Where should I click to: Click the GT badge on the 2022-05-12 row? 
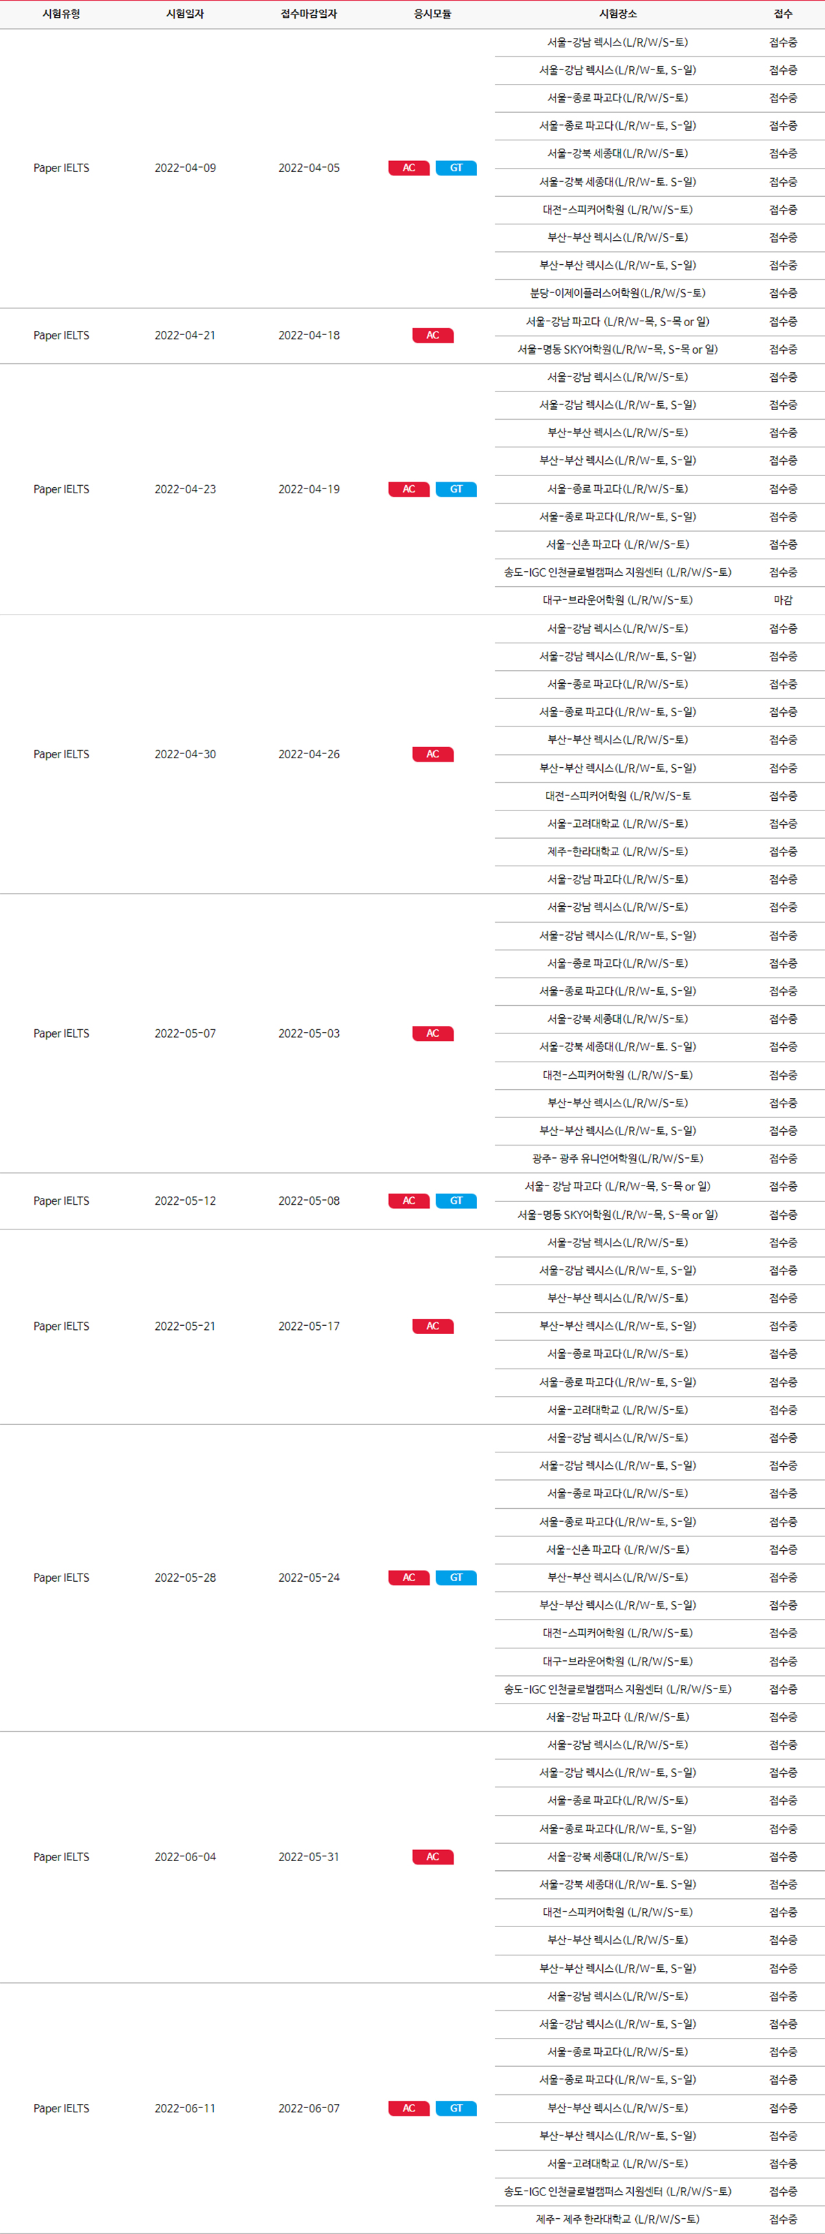pyautogui.click(x=456, y=1201)
